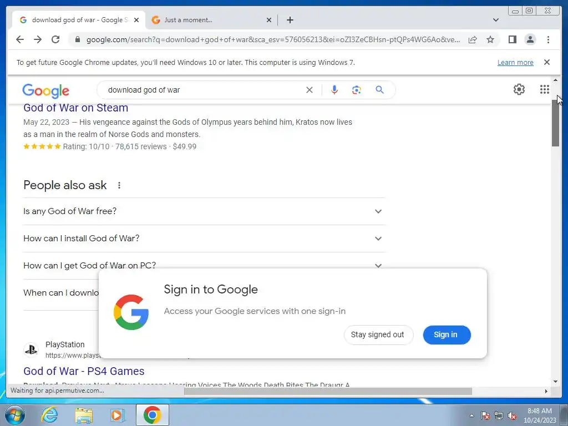Open Google Lens image search
This screenshot has width=568, height=426.
pyautogui.click(x=357, y=90)
